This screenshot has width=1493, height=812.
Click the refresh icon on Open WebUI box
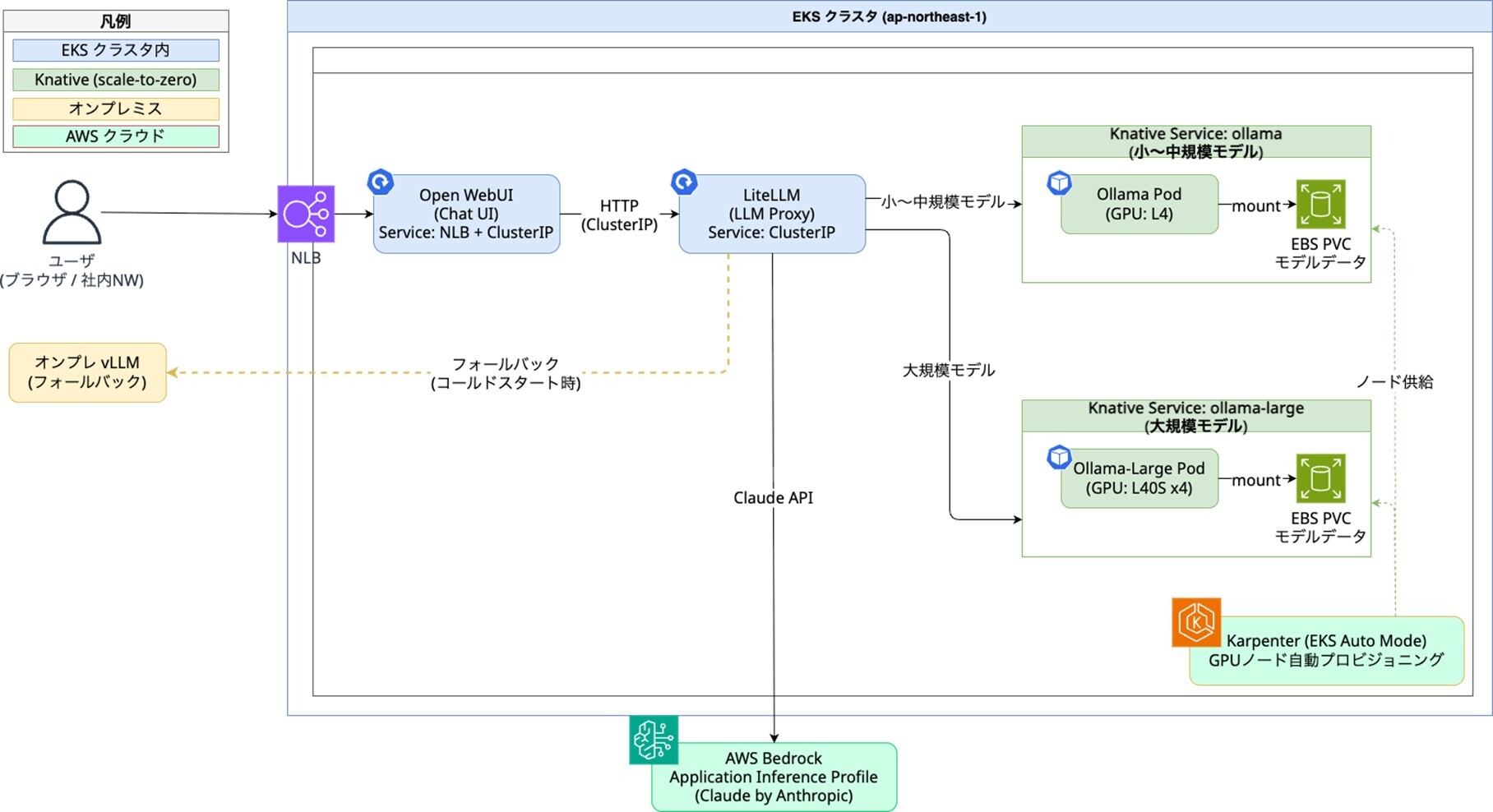[380, 181]
